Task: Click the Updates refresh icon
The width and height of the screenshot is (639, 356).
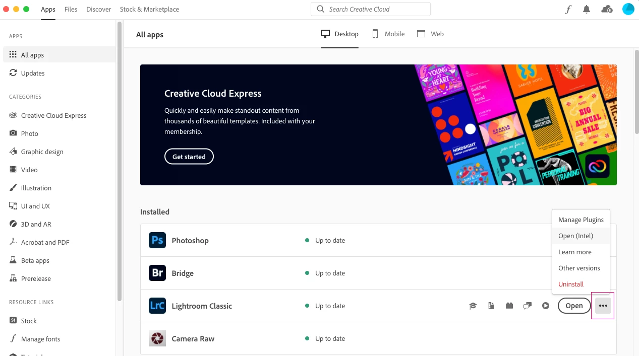Action: click(x=13, y=73)
